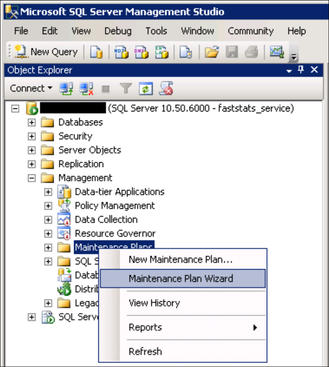
Task: Click the Refresh icon in Object Explorer toolbar
Action: click(146, 89)
